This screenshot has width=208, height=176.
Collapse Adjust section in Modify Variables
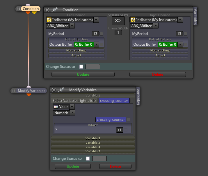93,125
